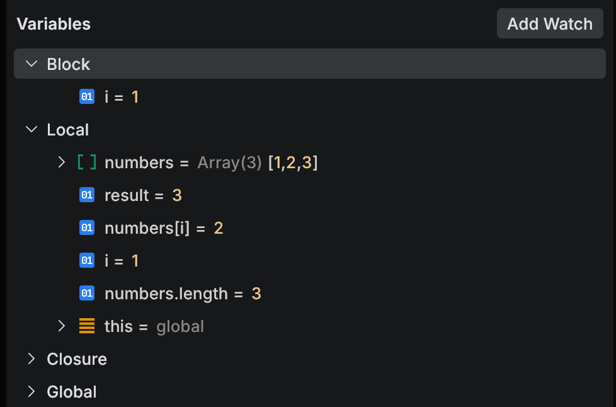
Task: Click the Array(3) [1,2,3] value text
Action: (x=258, y=163)
